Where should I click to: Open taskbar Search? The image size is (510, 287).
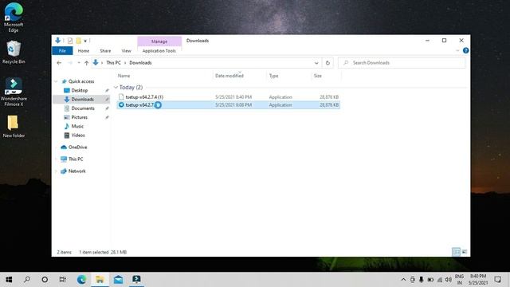click(x=27, y=280)
